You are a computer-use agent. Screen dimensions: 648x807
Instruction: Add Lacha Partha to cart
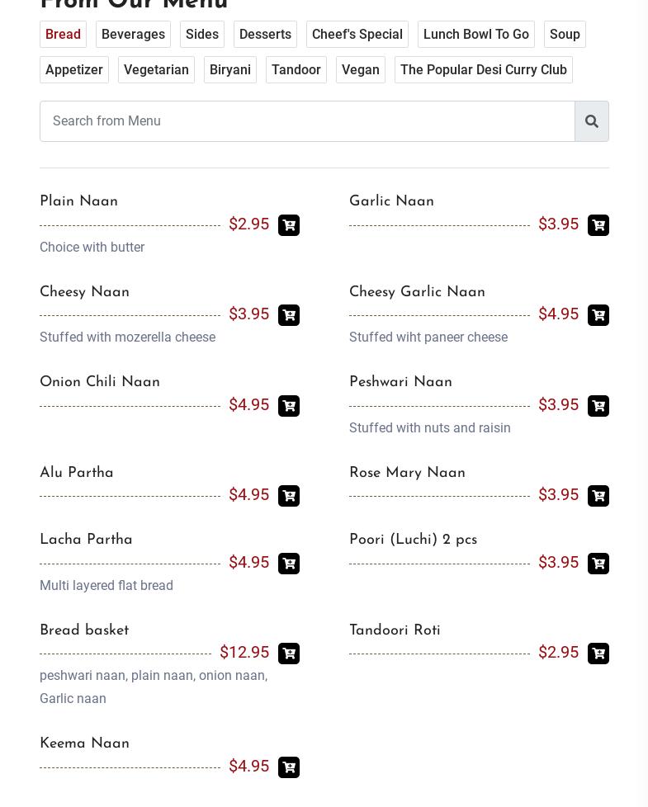289,564
